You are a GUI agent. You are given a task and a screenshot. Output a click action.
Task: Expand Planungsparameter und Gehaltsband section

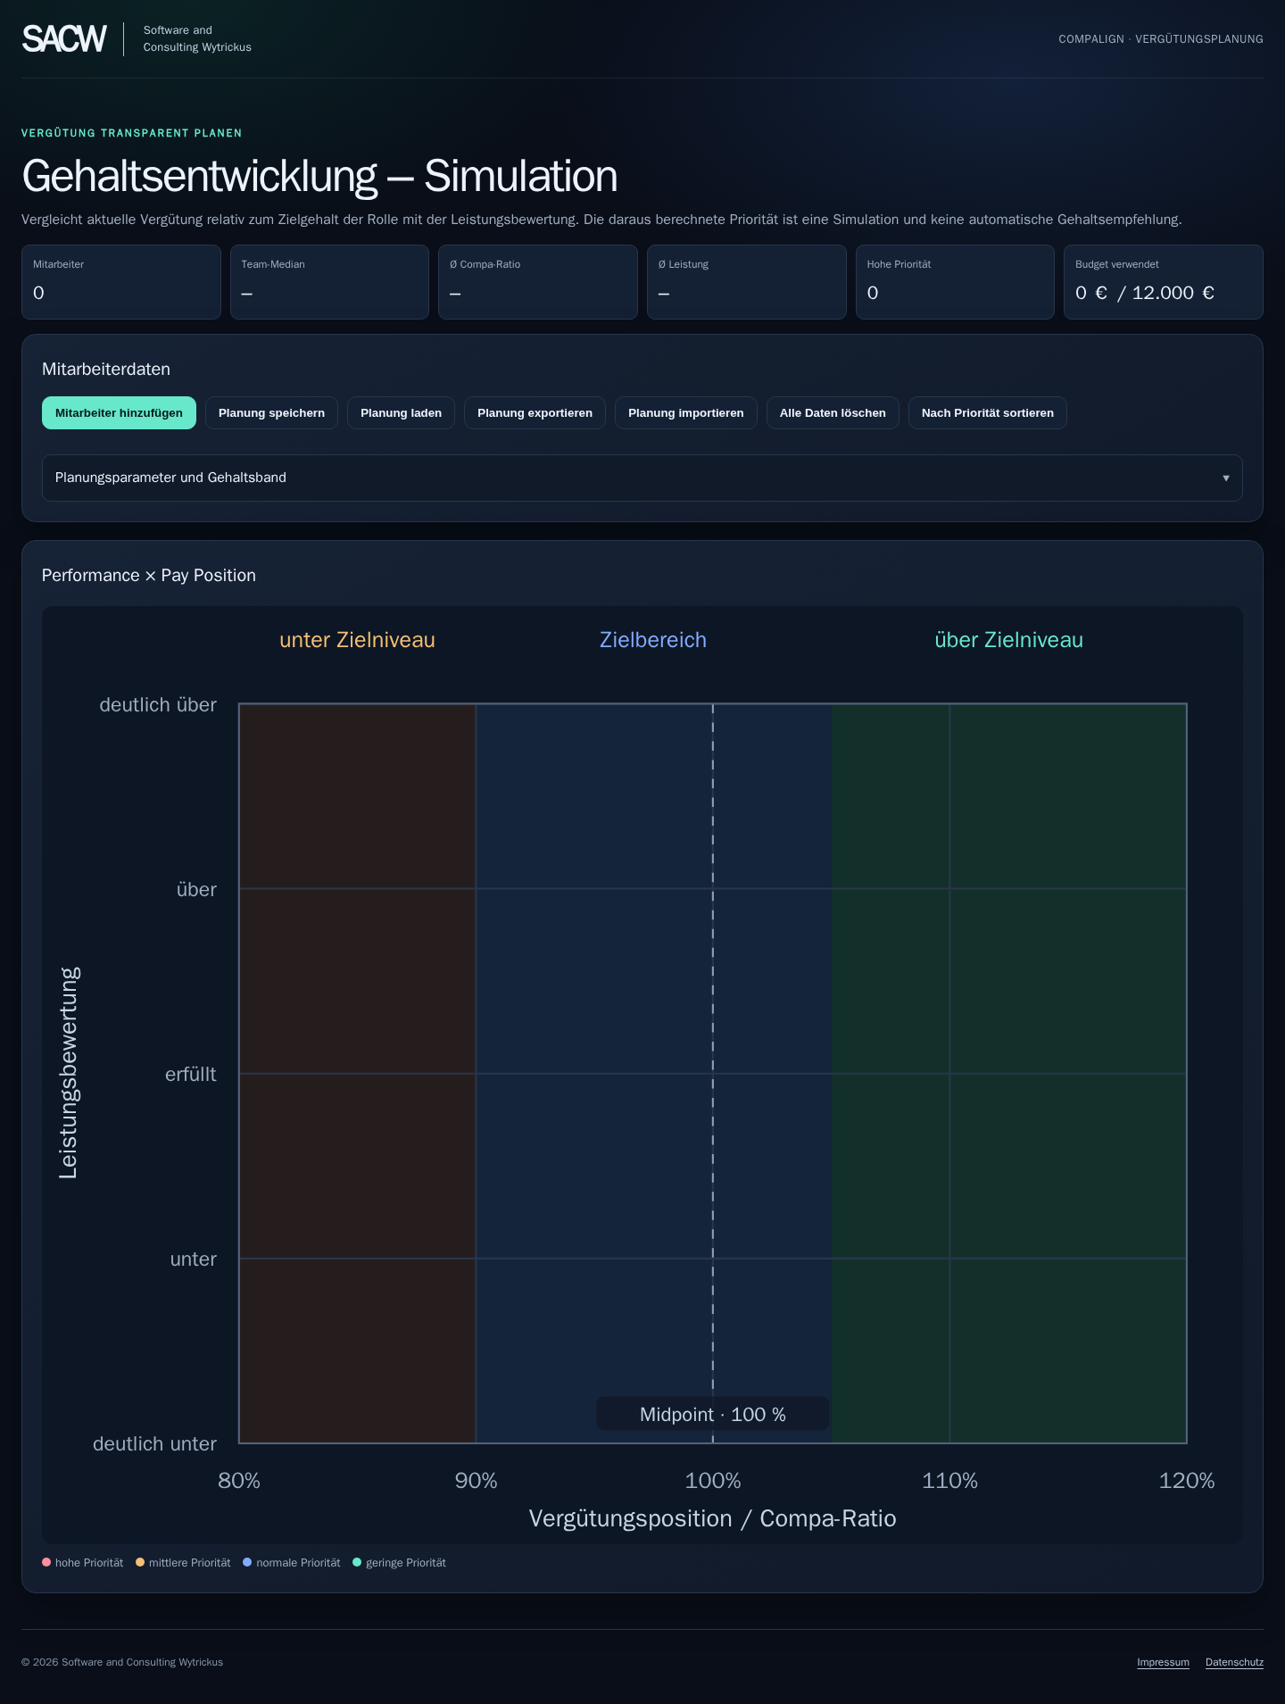(642, 478)
